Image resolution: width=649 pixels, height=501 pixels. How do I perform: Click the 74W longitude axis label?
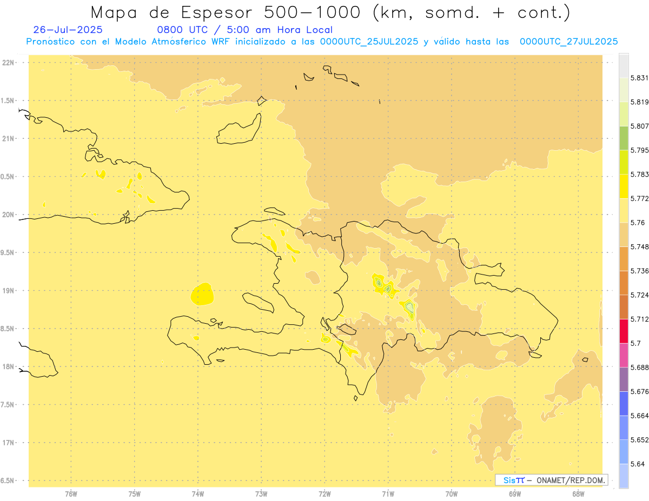pos(198,494)
